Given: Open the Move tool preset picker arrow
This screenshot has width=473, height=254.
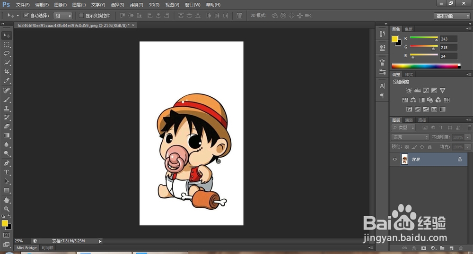Looking at the screenshot, I should click(x=18, y=16).
